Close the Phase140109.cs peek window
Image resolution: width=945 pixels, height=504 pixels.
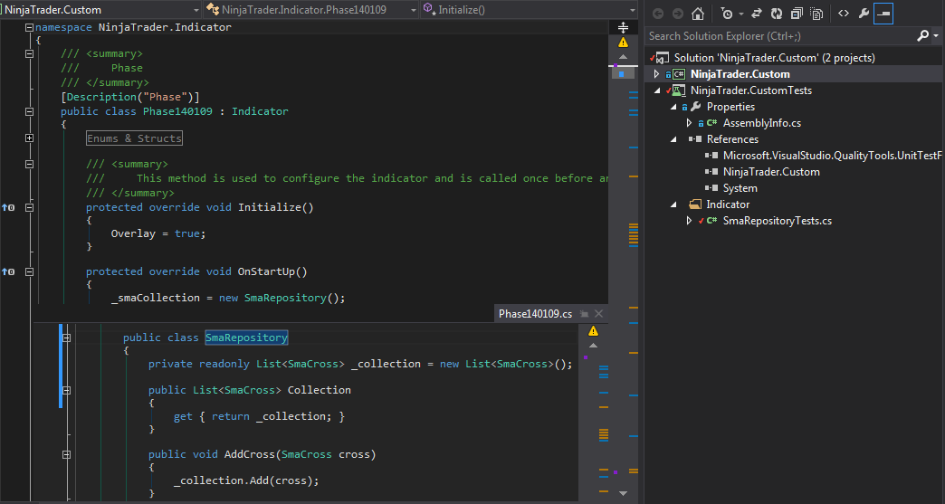(x=598, y=314)
